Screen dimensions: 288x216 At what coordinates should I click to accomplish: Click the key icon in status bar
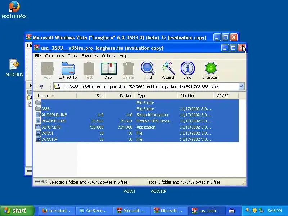click(44, 182)
